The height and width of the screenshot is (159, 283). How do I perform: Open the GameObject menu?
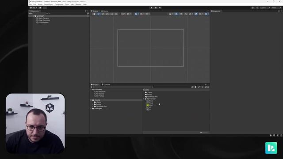[49, 4]
